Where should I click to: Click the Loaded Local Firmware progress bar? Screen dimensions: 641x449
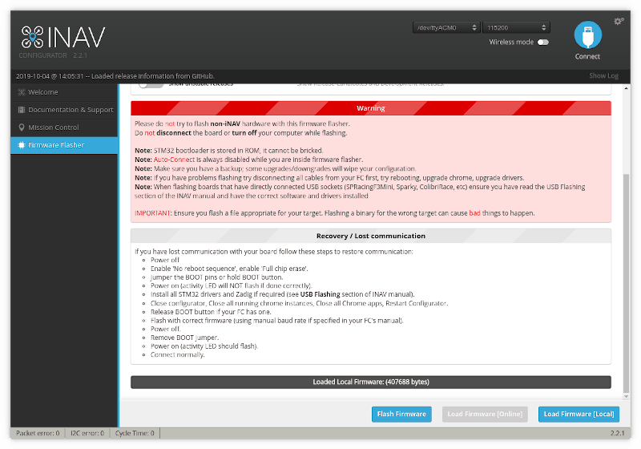371,382
